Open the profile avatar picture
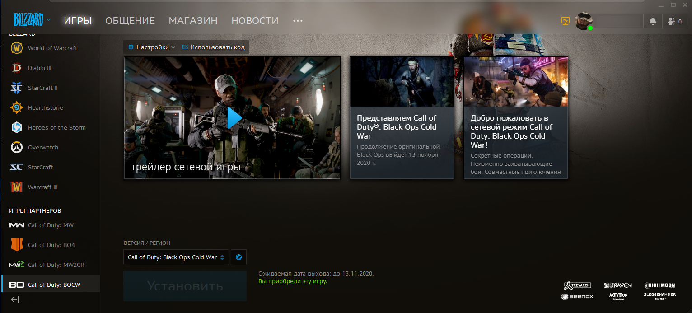 point(584,21)
